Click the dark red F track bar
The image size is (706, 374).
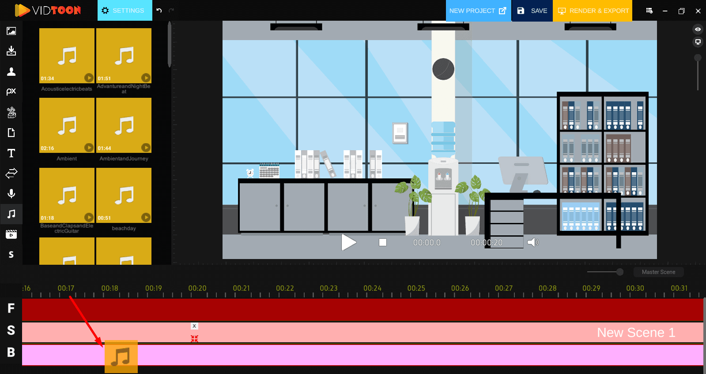[362, 310]
